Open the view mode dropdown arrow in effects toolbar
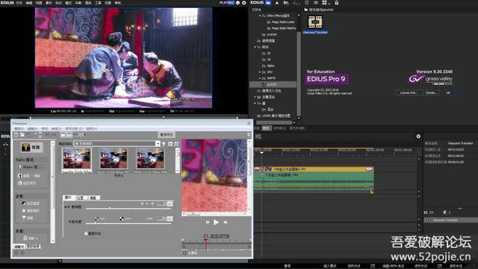This screenshot has width=478, height=269. [330, 4]
